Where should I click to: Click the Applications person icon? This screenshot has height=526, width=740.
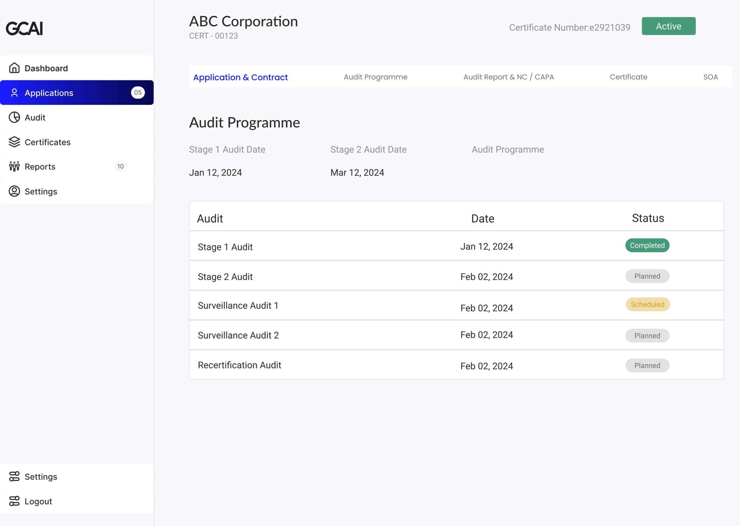pyautogui.click(x=14, y=93)
